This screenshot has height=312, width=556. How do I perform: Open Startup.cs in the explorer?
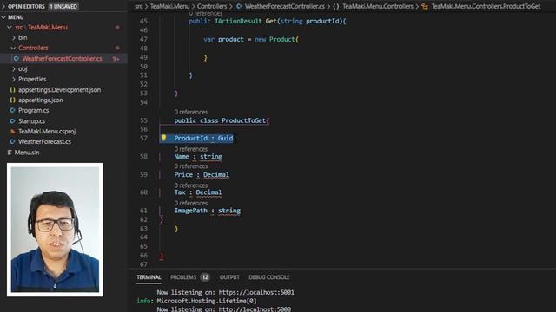(31, 121)
